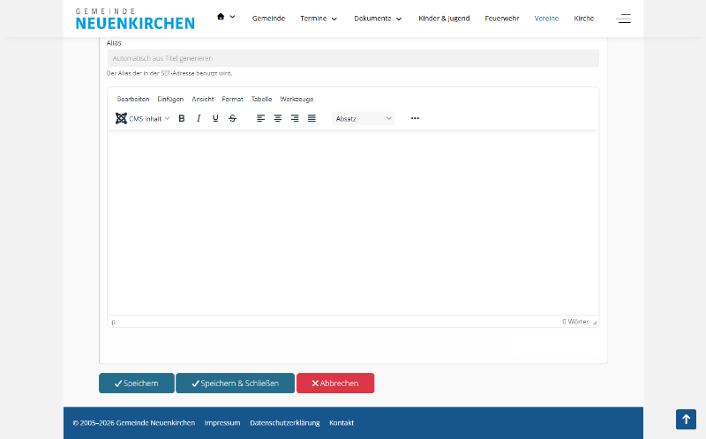Image resolution: width=706 pixels, height=439 pixels.
Task: Align text to the right
Action: tap(295, 118)
